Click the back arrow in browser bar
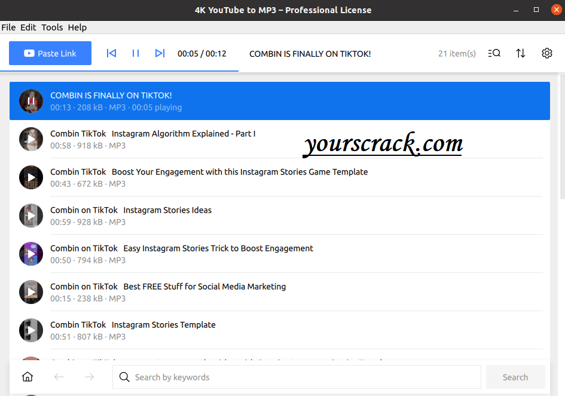This screenshot has height=396, width=565. pos(59,377)
